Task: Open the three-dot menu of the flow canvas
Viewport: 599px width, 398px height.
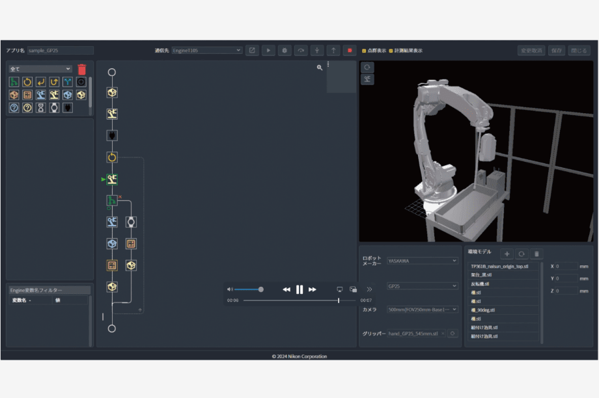Action: pyautogui.click(x=328, y=64)
